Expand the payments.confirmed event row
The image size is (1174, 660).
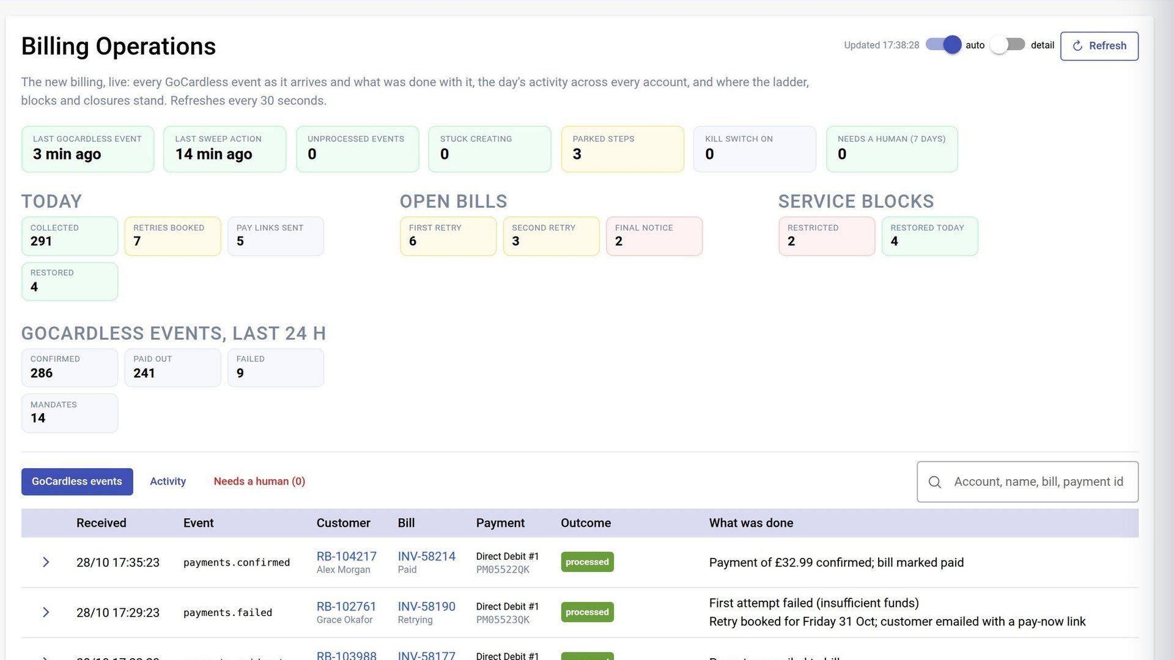tap(46, 562)
